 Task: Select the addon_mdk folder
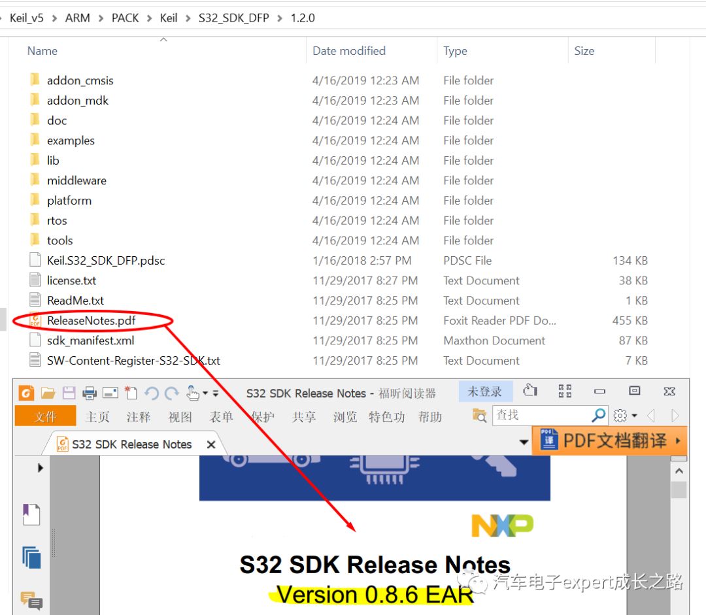pos(77,101)
